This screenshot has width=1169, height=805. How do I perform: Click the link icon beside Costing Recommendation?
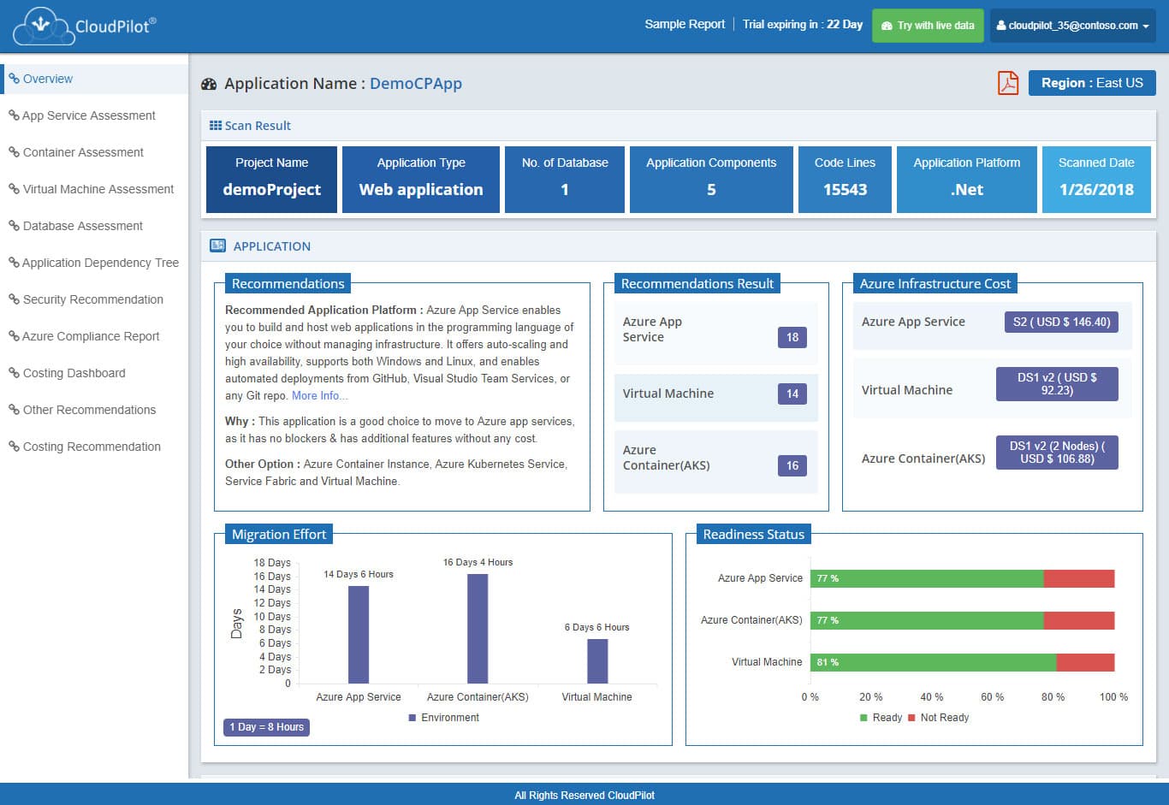point(14,447)
